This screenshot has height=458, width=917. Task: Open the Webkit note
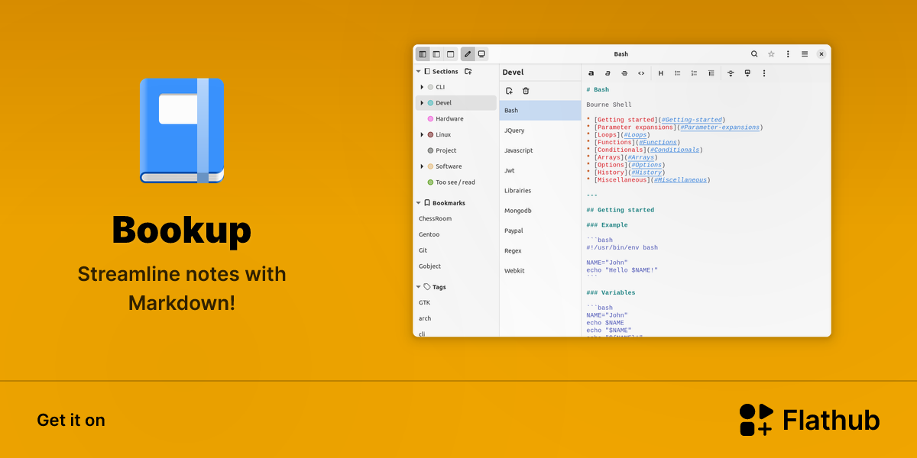point(540,271)
